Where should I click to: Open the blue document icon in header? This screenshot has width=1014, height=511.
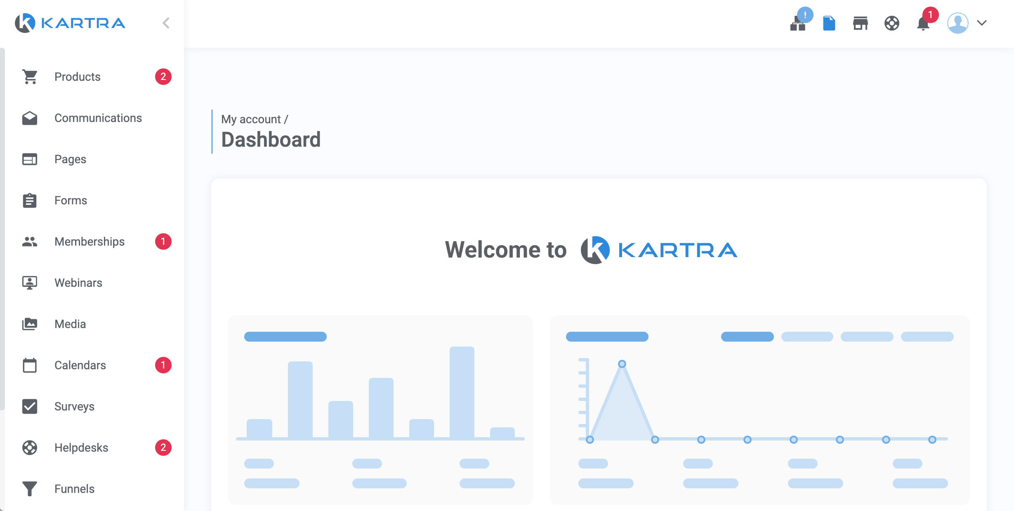[x=829, y=23]
